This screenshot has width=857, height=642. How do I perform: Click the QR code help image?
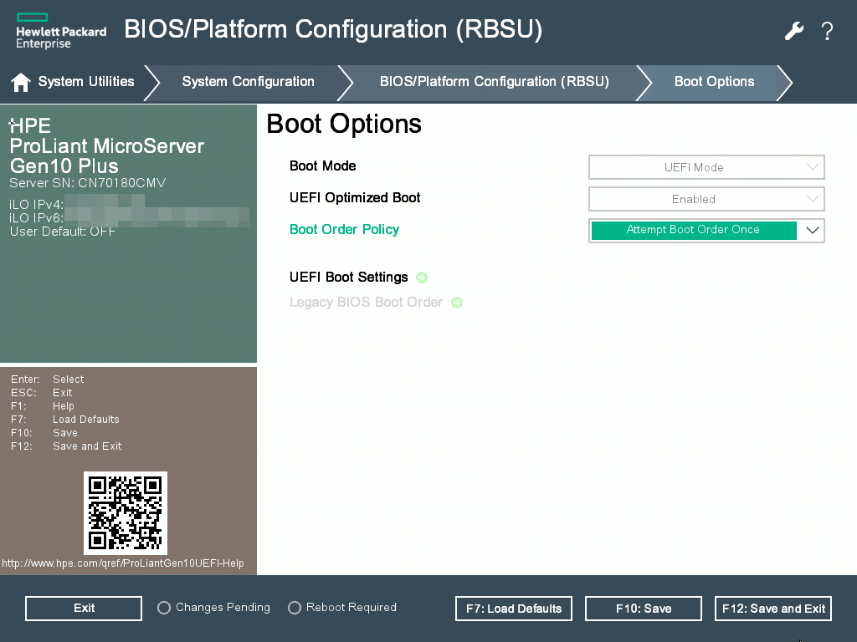point(126,513)
